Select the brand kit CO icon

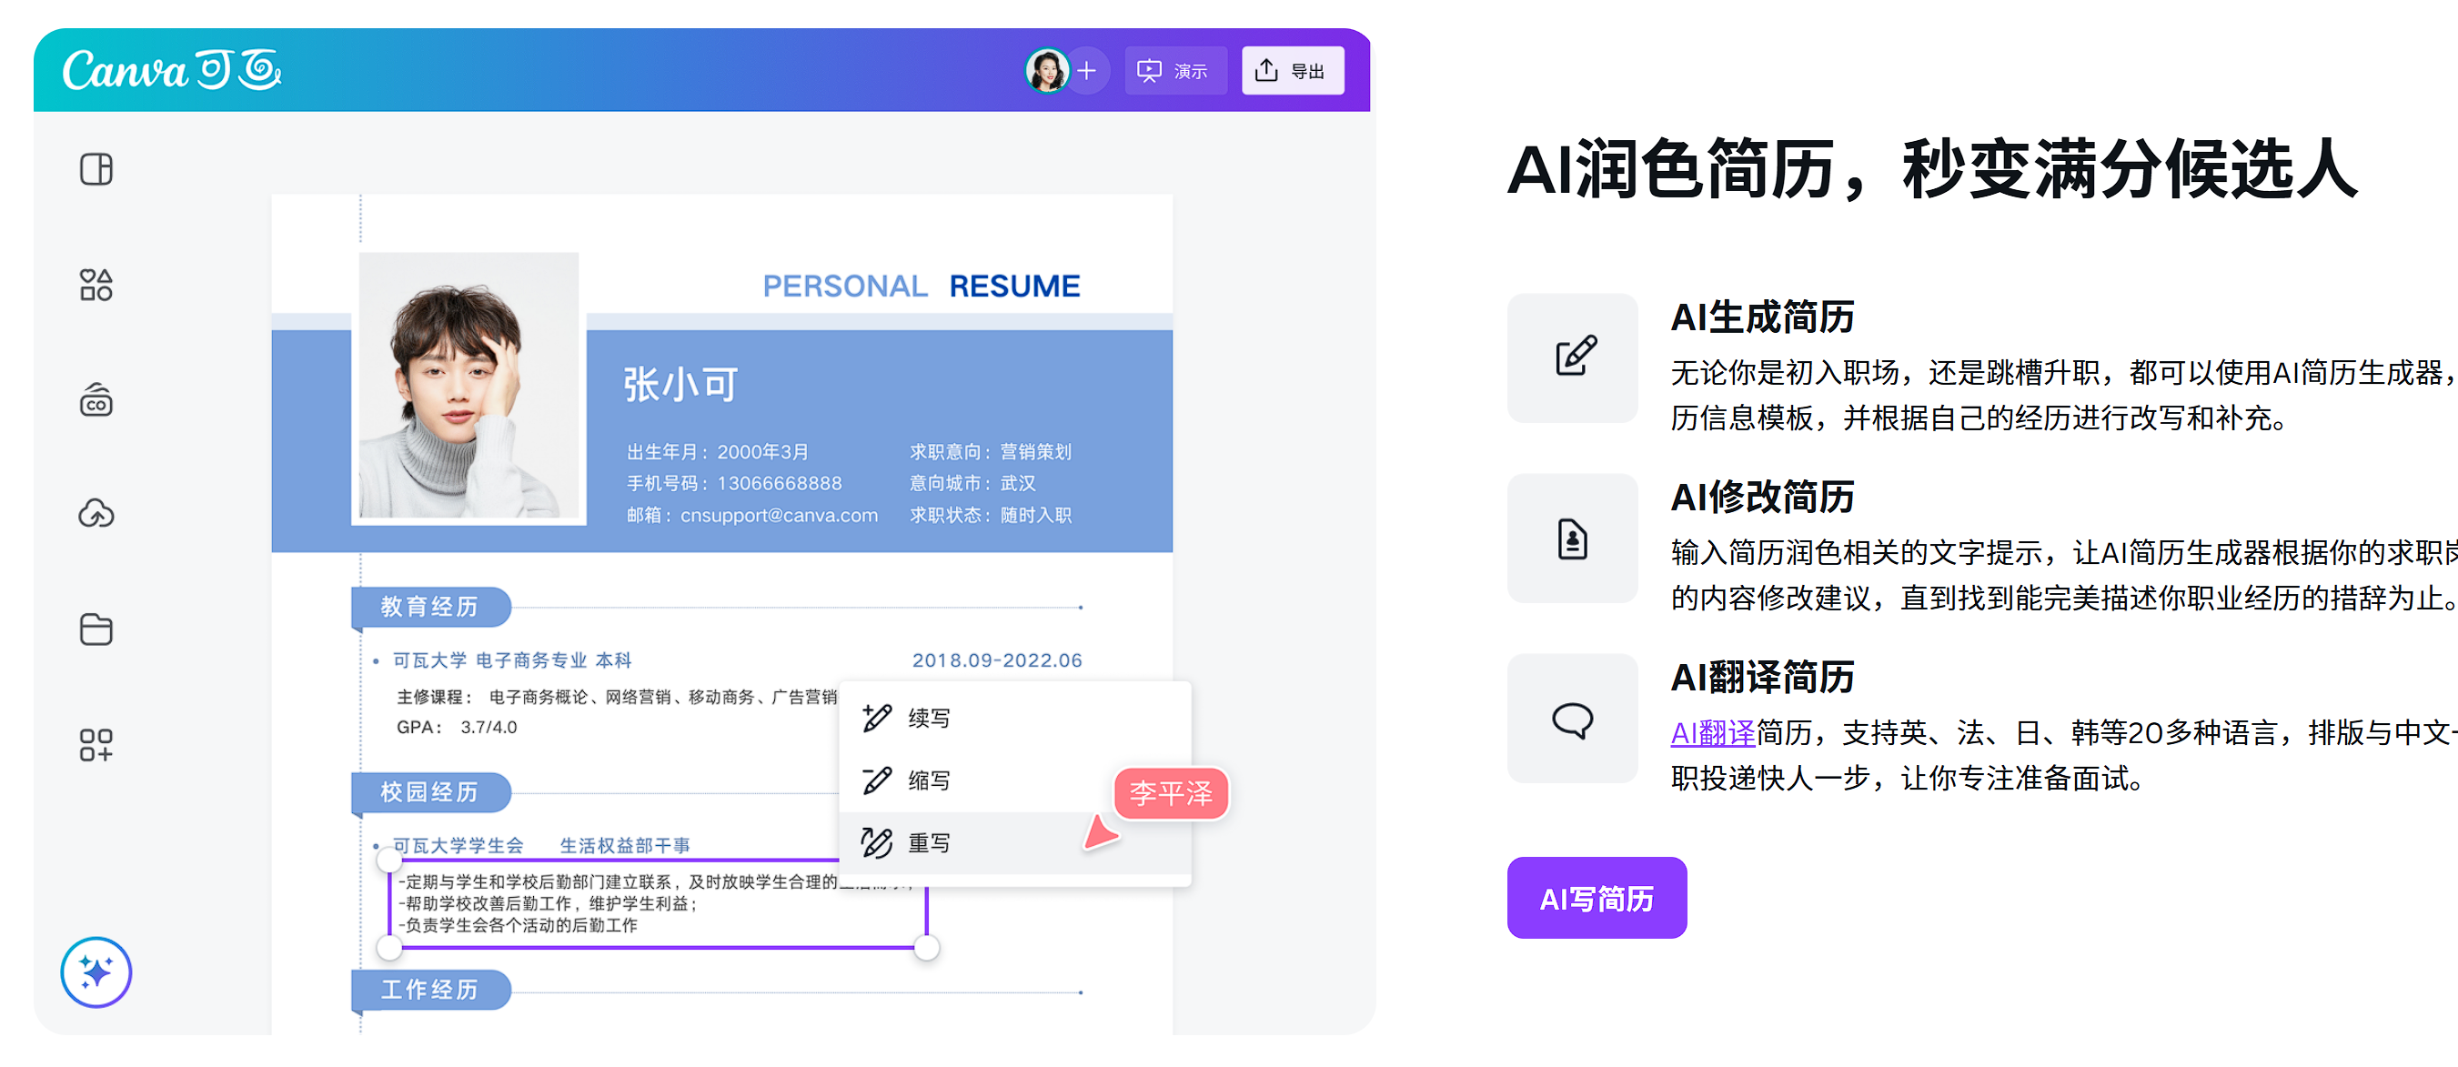click(95, 399)
